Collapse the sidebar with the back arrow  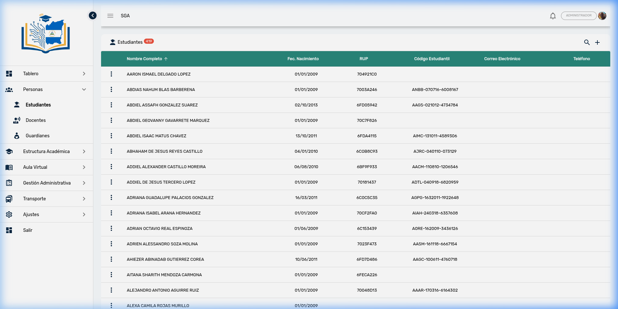click(93, 15)
